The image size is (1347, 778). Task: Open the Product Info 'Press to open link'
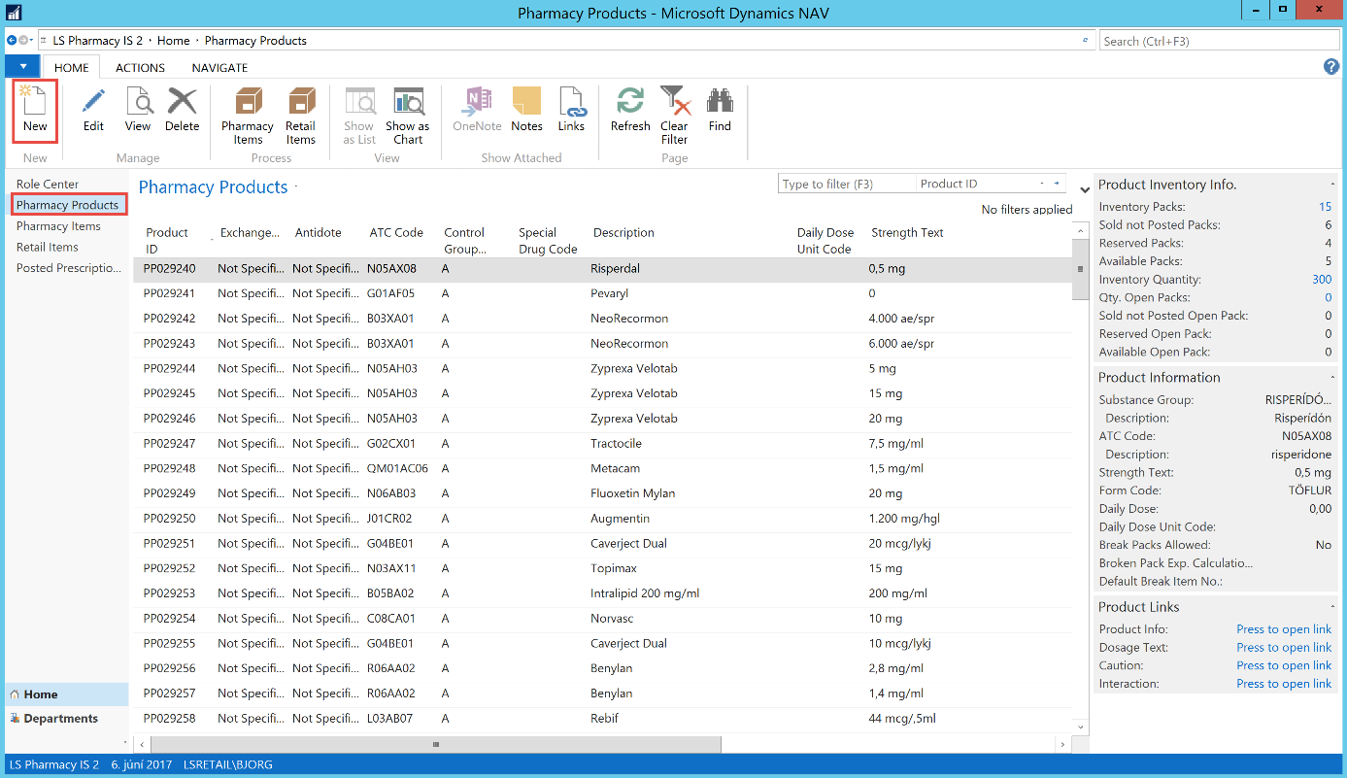1283,629
